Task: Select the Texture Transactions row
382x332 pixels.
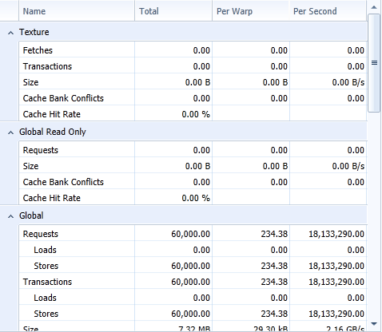Action: coord(193,66)
